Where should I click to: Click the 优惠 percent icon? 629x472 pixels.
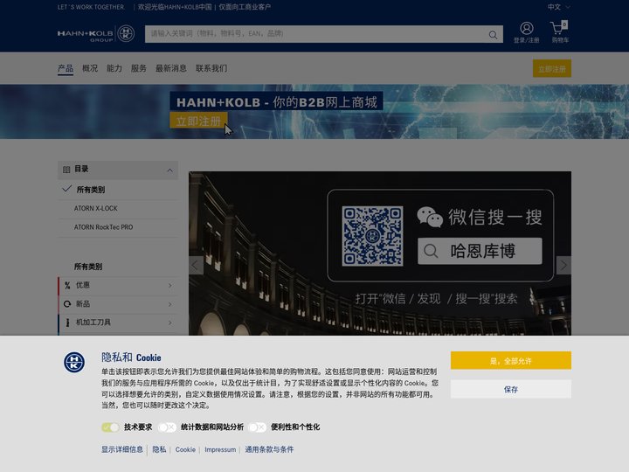[67, 285]
